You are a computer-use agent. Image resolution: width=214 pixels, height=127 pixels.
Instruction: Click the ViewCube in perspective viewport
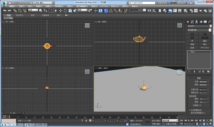[x=179, y=72]
